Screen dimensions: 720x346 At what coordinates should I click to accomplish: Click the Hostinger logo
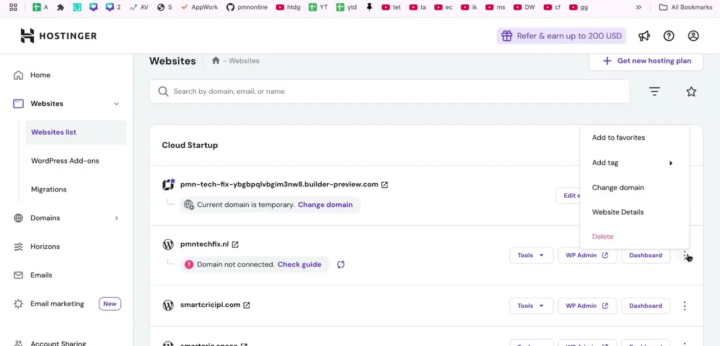58,35
